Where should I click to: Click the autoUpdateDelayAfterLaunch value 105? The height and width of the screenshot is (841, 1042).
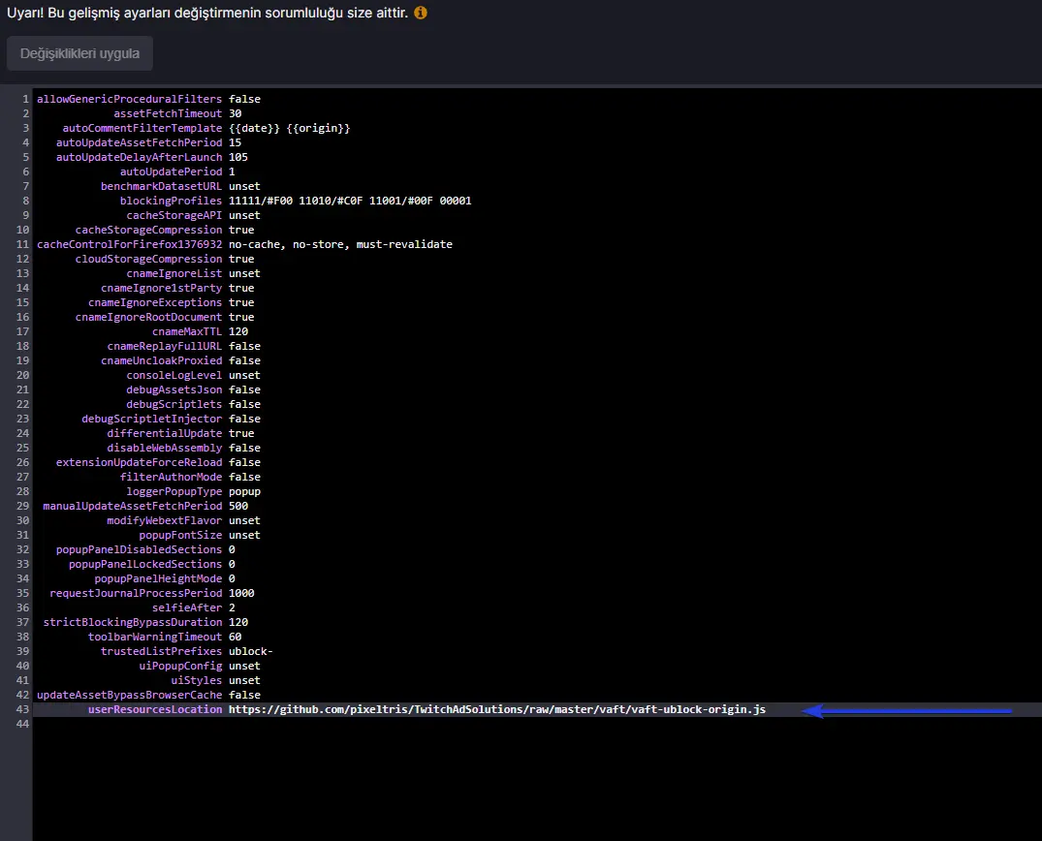coord(237,157)
